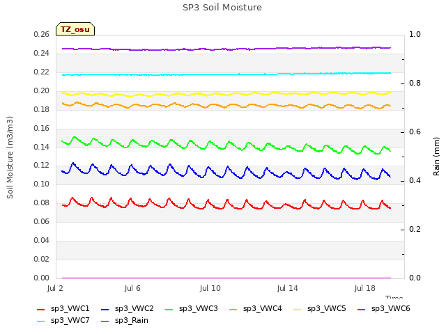Click the 0.08 left axis tick label
The height and width of the screenshot is (334, 446).
pos(42,202)
